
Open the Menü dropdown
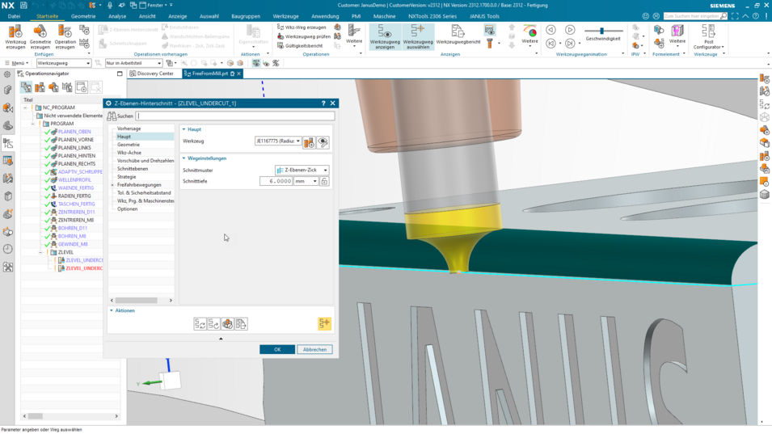click(x=17, y=64)
